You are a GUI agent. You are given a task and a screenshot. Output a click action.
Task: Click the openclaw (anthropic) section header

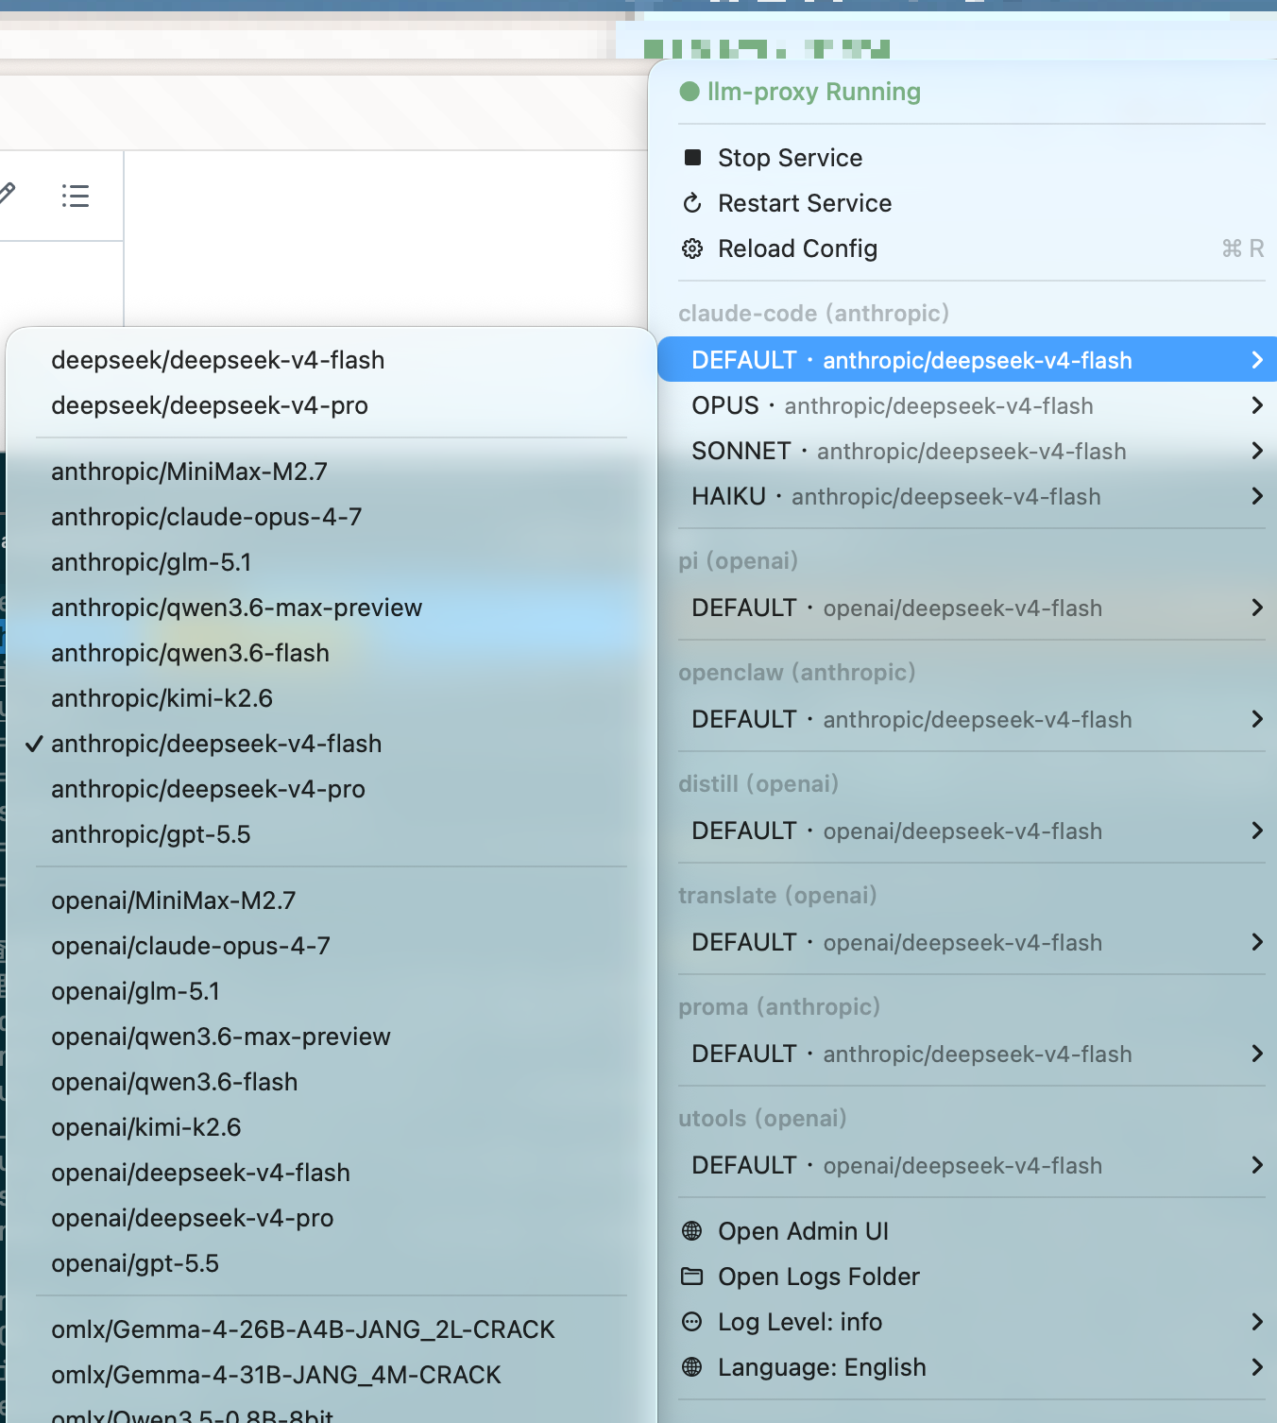click(x=796, y=672)
